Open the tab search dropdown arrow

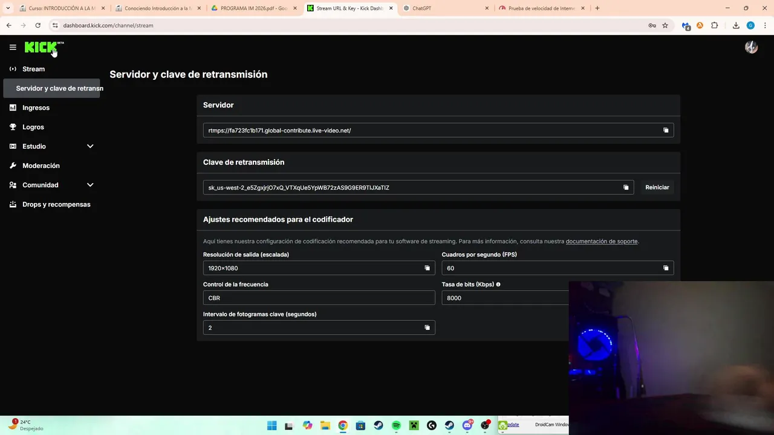pyautogui.click(x=8, y=8)
